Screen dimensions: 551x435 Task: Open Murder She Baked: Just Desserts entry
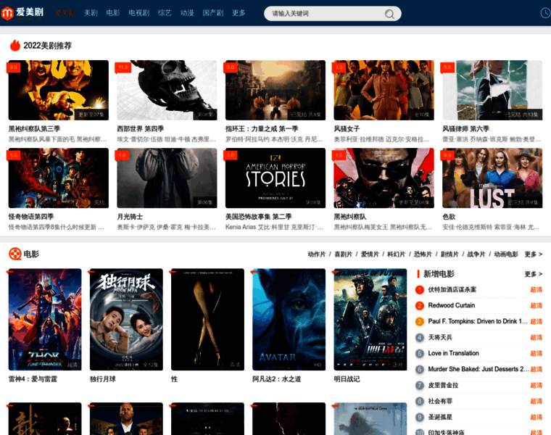478,369
